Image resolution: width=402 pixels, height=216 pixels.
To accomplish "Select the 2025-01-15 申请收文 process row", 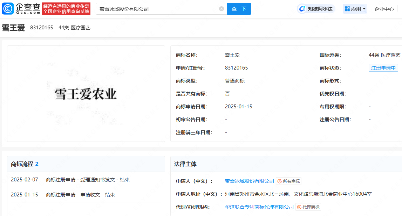I will click(86, 195).
